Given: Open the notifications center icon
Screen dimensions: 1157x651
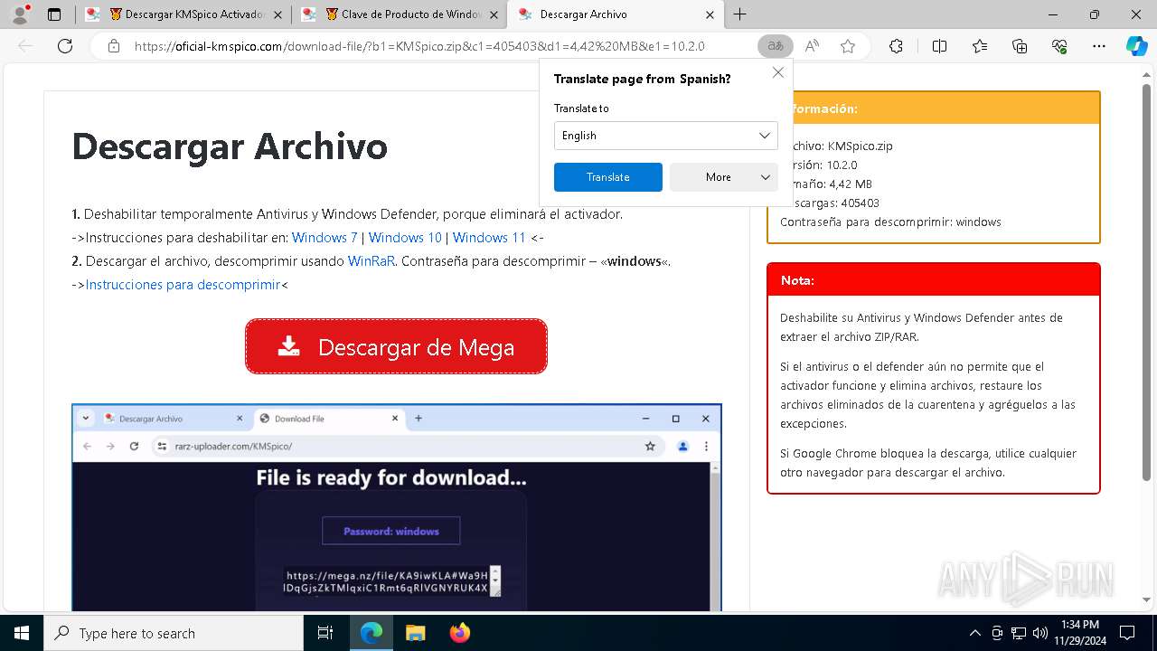Looking at the screenshot, I should pos(1127,633).
